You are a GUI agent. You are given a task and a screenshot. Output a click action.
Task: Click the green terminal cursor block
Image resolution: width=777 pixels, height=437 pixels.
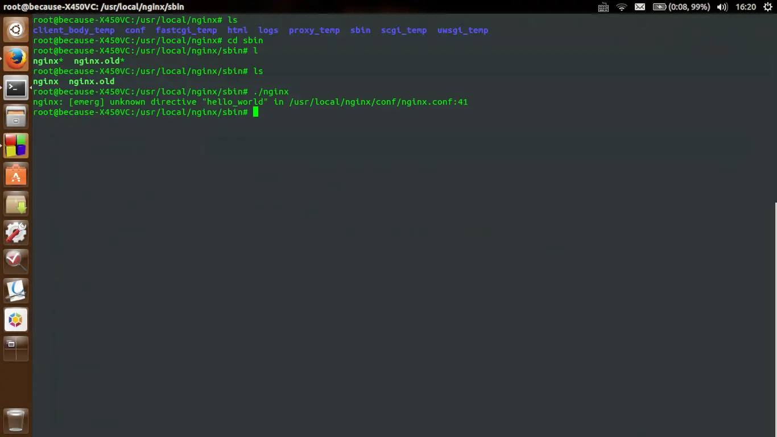pos(256,112)
